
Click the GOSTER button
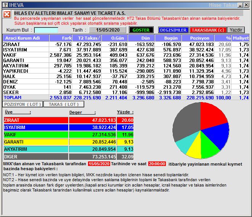tap(141, 30)
